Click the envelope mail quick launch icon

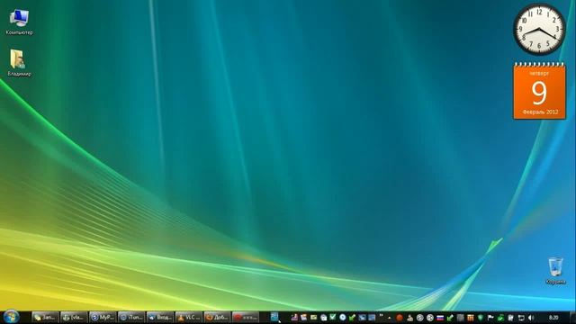pyautogui.click(x=313, y=317)
